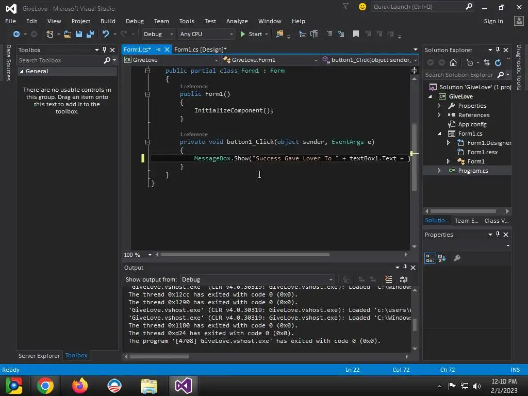Collapse the General group in Toolbox
Image resolution: width=528 pixels, height=396 pixels.
point(22,71)
